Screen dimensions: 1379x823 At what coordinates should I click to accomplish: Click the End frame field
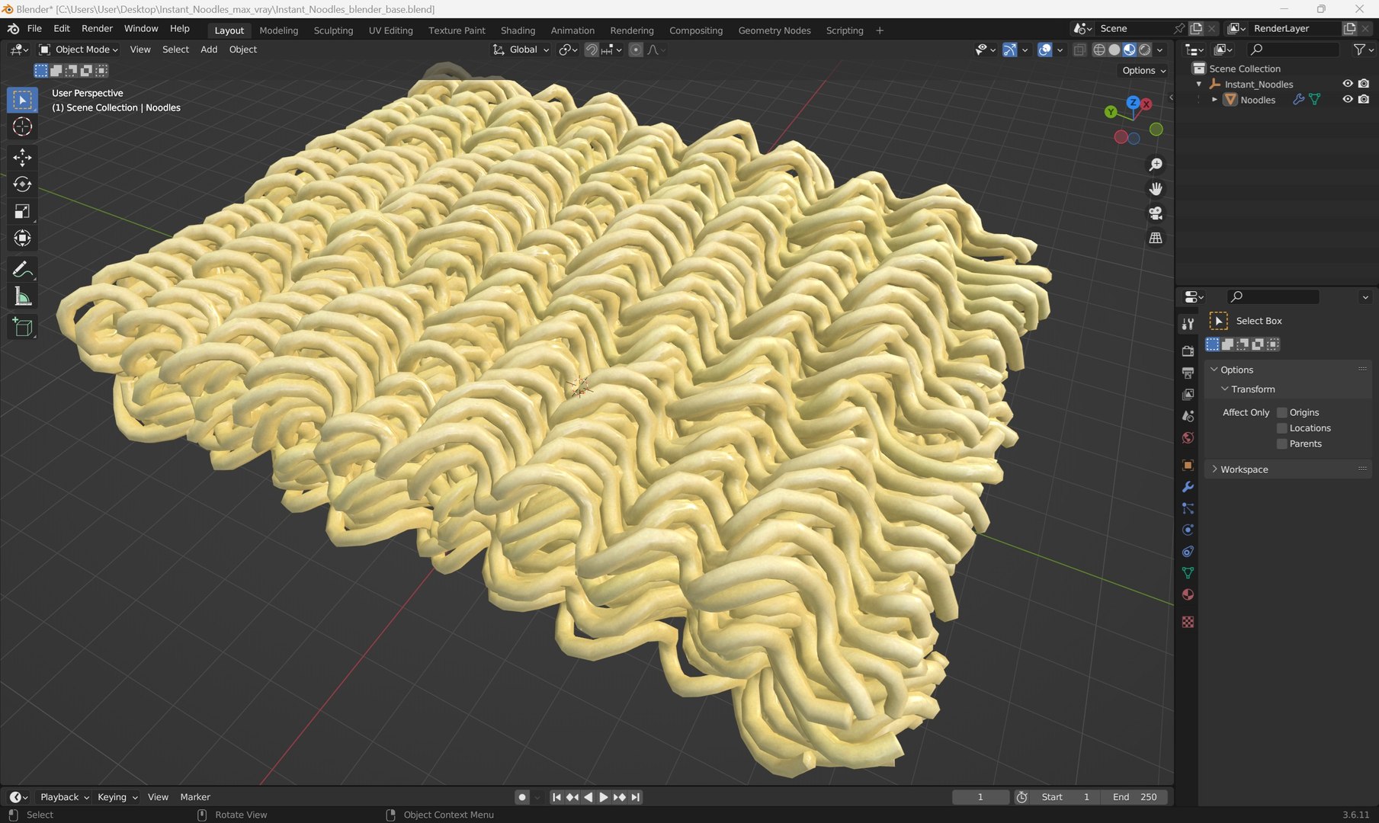coord(1135,797)
